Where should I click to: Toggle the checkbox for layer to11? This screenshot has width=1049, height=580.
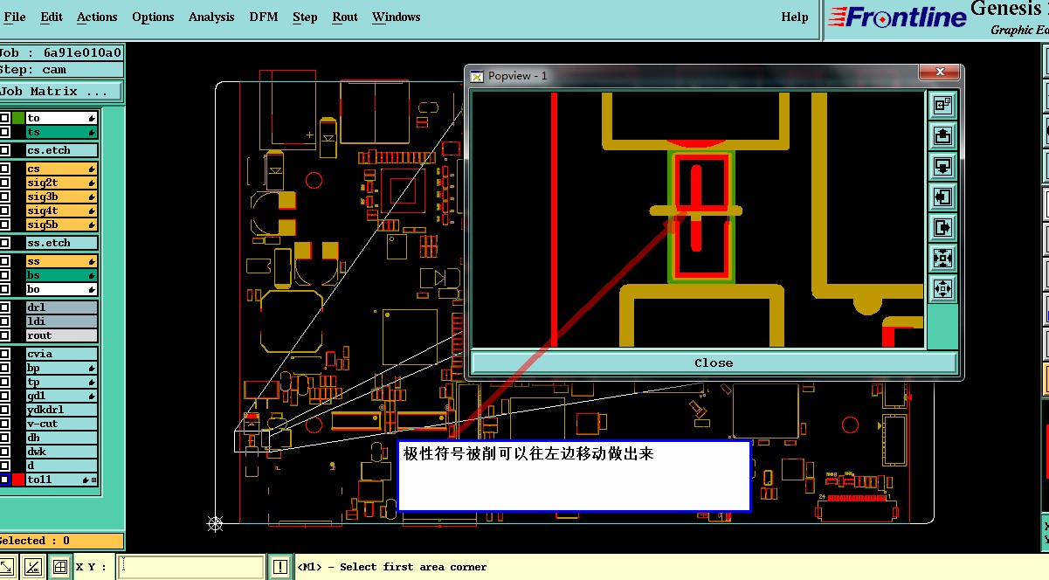coord(4,480)
